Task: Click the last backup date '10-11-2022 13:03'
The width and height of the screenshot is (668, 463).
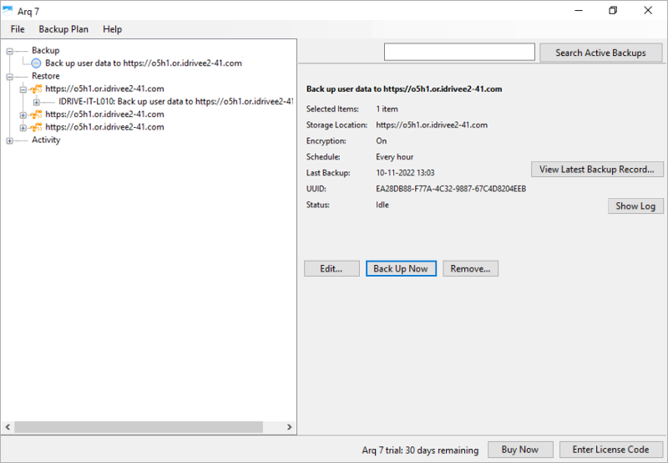Action: [x=405, y=173]
